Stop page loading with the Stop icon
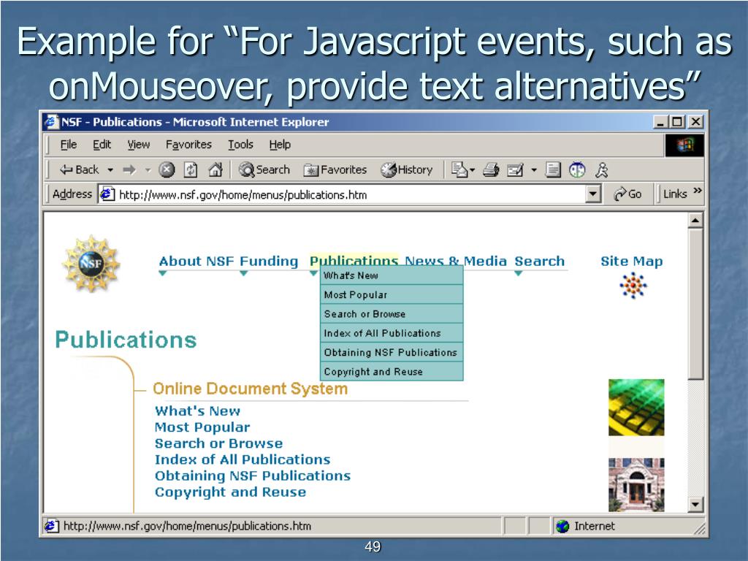The image size is (748, 561). [167, 169]
